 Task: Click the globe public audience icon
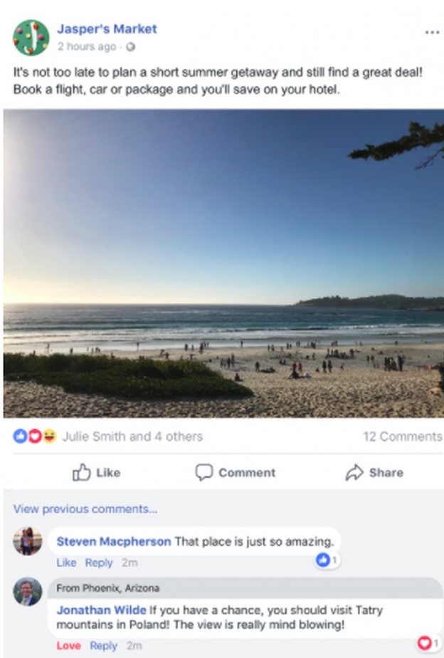click(130, 48)
